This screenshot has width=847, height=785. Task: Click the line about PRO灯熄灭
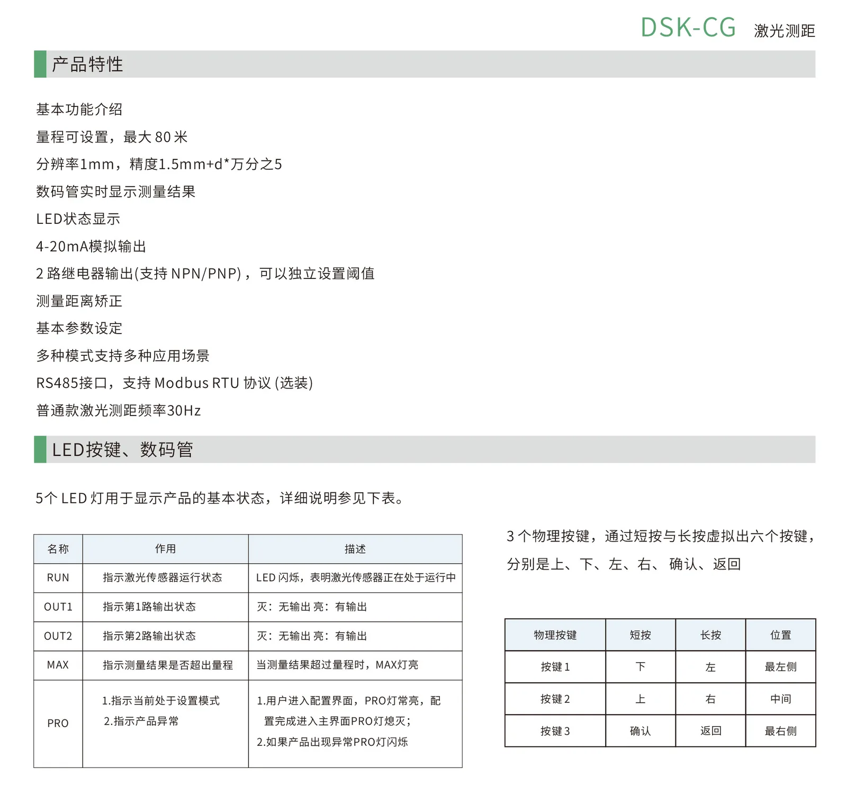pos(338,721)
